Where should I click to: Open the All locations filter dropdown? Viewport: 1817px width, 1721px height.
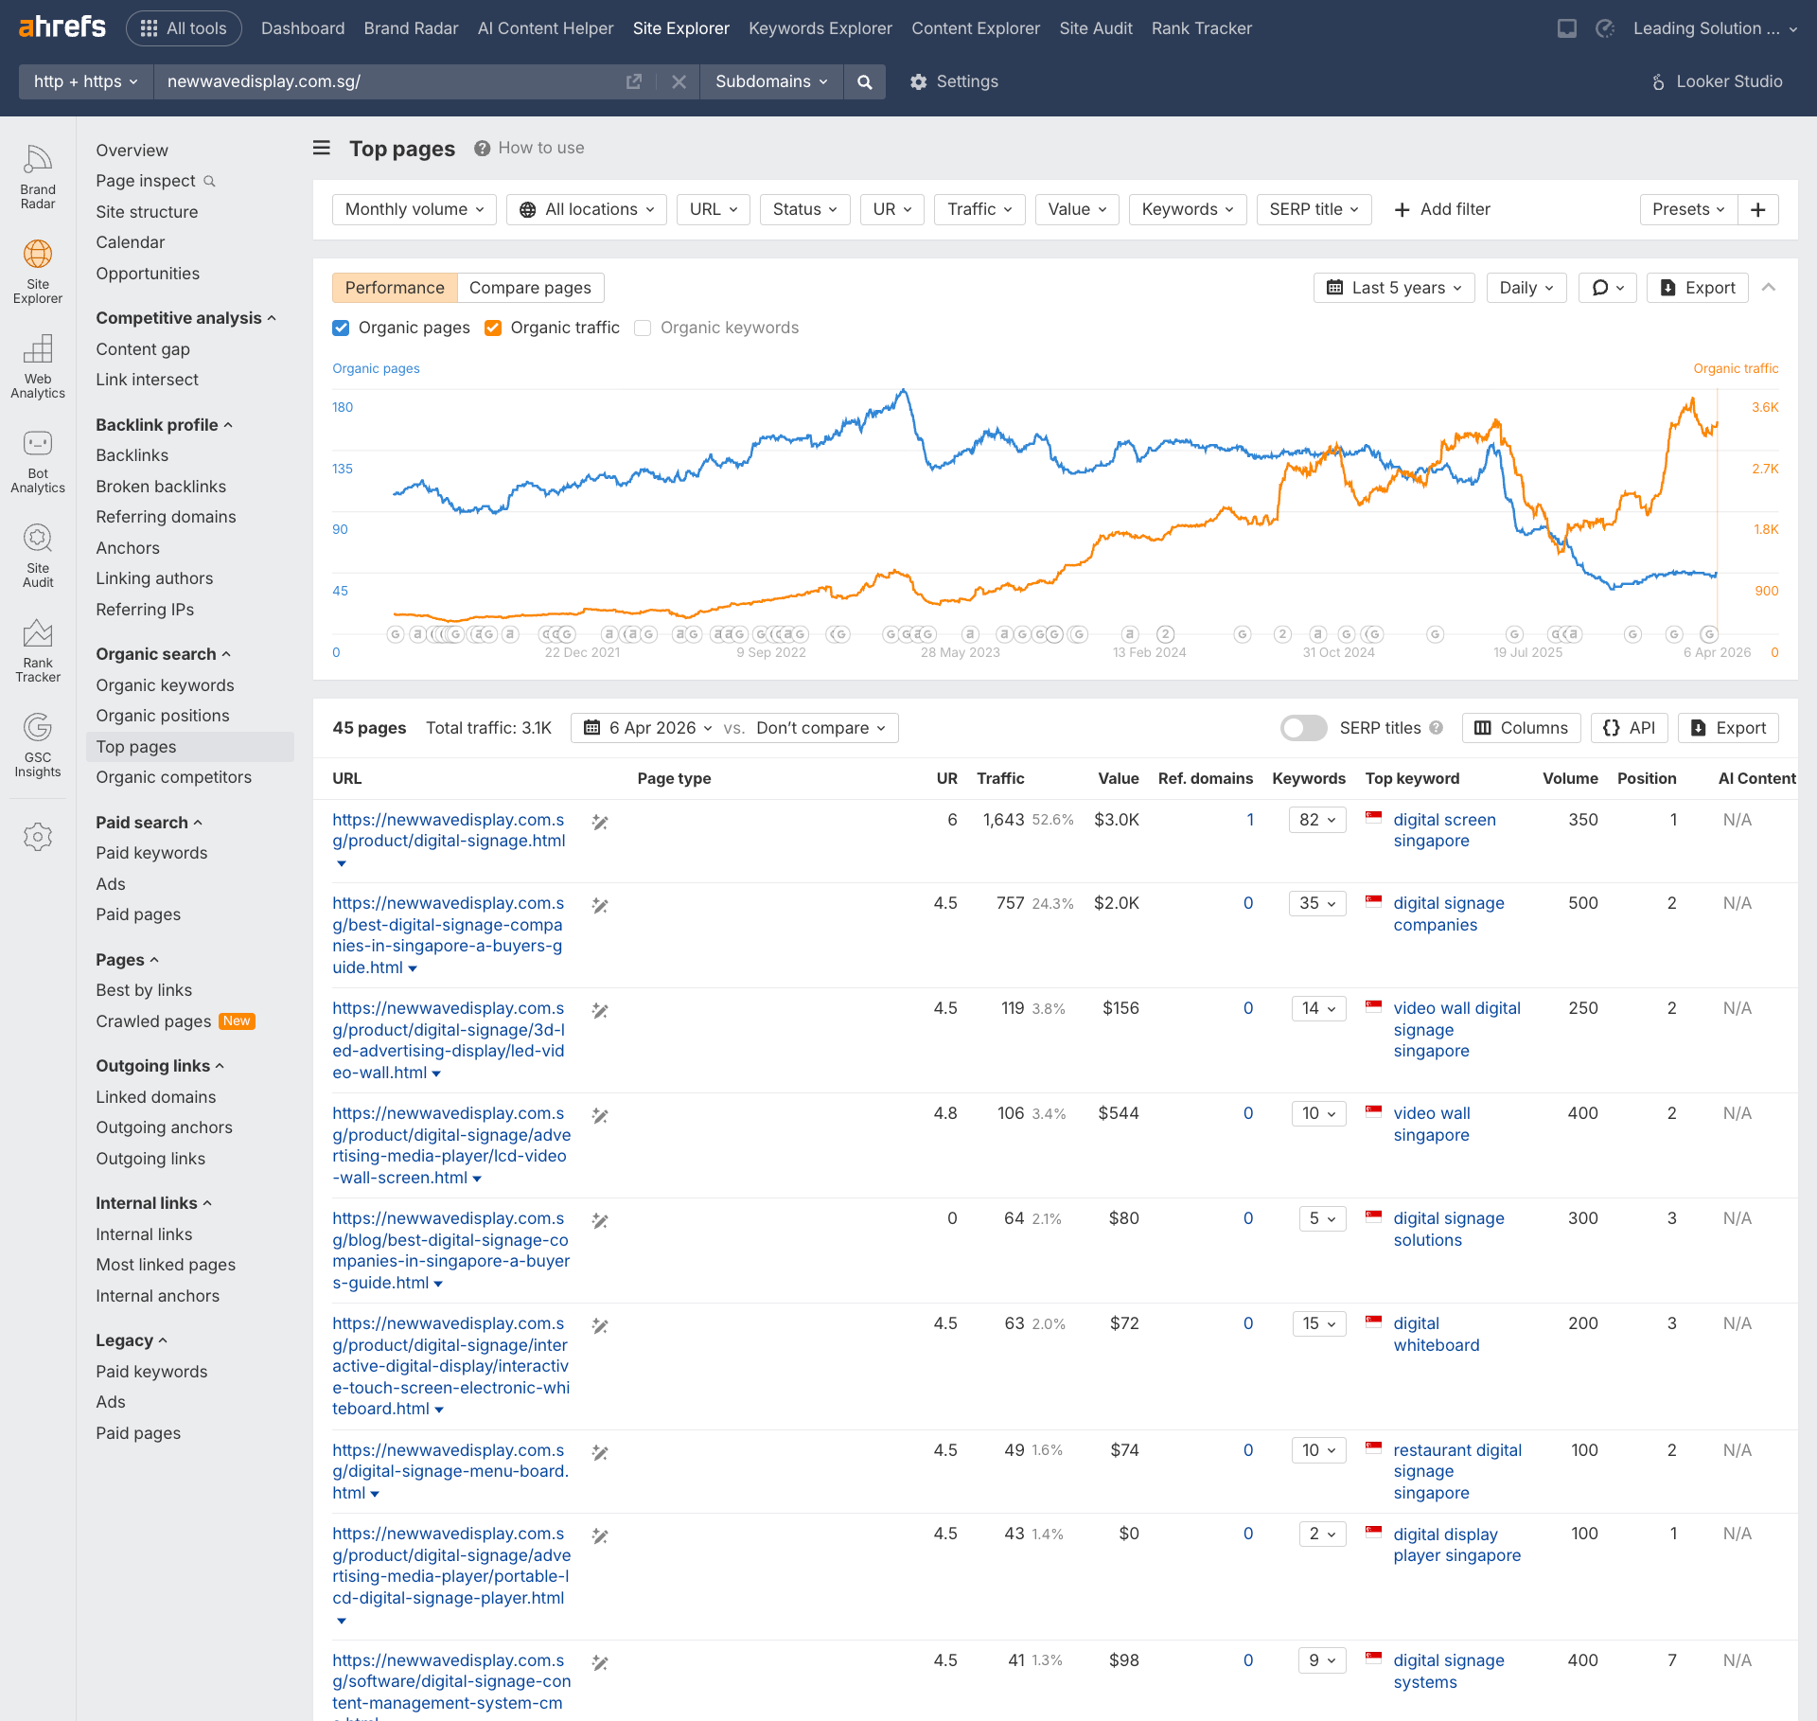(x=587, y=209)
